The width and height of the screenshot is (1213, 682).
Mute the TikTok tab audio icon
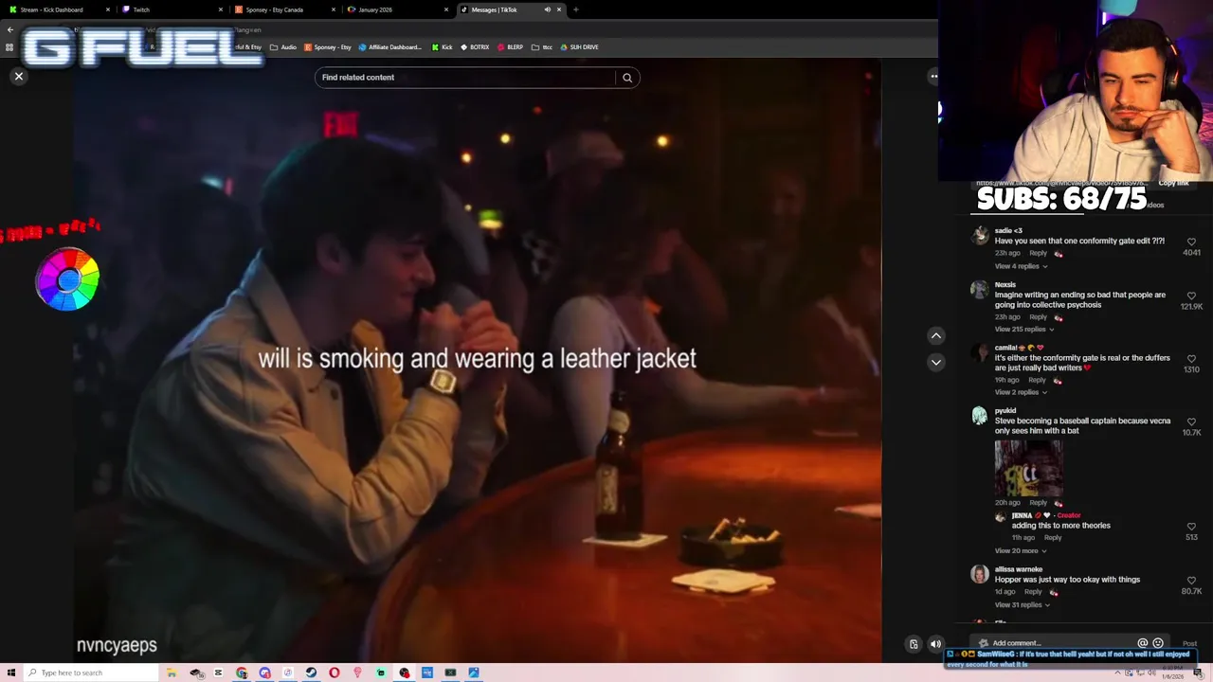coord(547,9)
